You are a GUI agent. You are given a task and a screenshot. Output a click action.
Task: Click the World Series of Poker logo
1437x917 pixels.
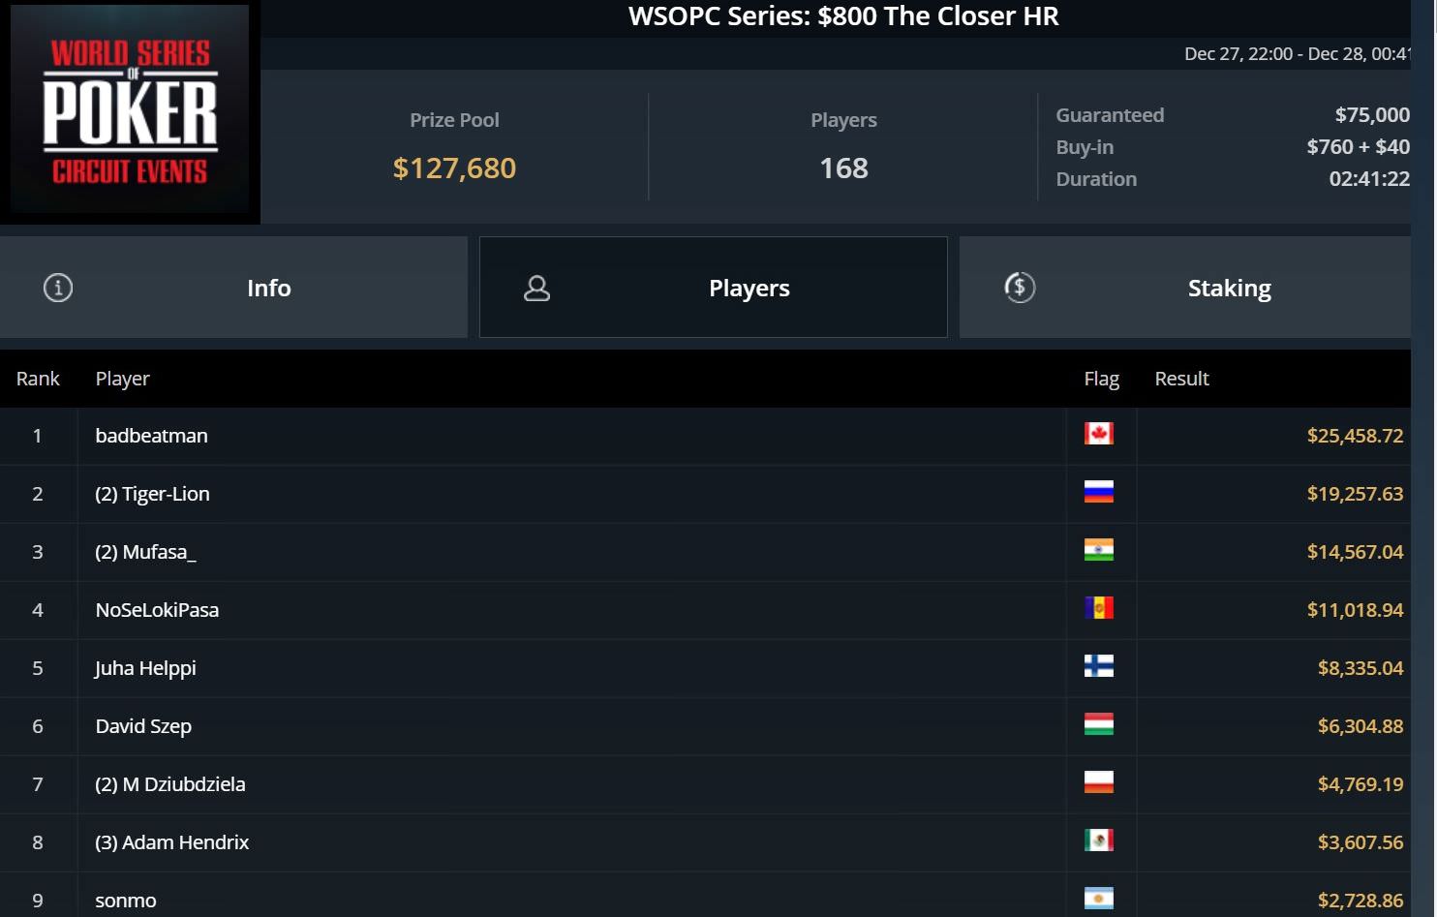(130, 111)
